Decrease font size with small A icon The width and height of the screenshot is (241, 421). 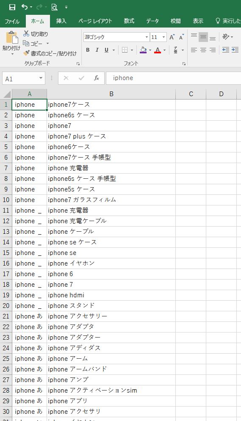[182, 37]
